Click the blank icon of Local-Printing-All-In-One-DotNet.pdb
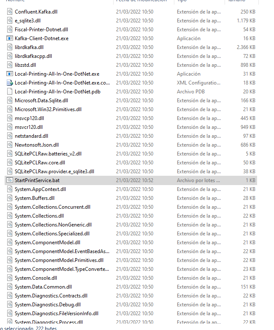This screenshot has height=330, width=274. click(10, 92)
